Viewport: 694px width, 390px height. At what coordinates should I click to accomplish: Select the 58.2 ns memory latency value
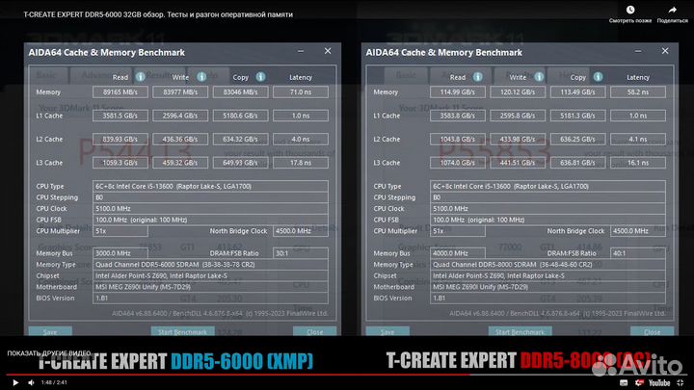[638, 92]
